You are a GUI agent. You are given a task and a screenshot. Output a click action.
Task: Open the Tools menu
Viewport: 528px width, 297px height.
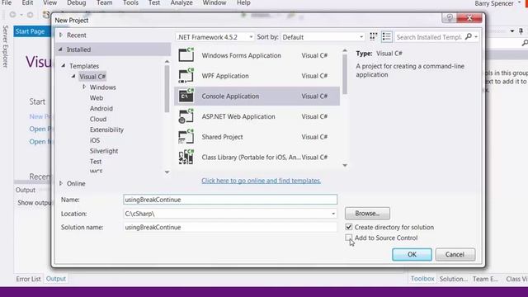[x=130, y=2]
